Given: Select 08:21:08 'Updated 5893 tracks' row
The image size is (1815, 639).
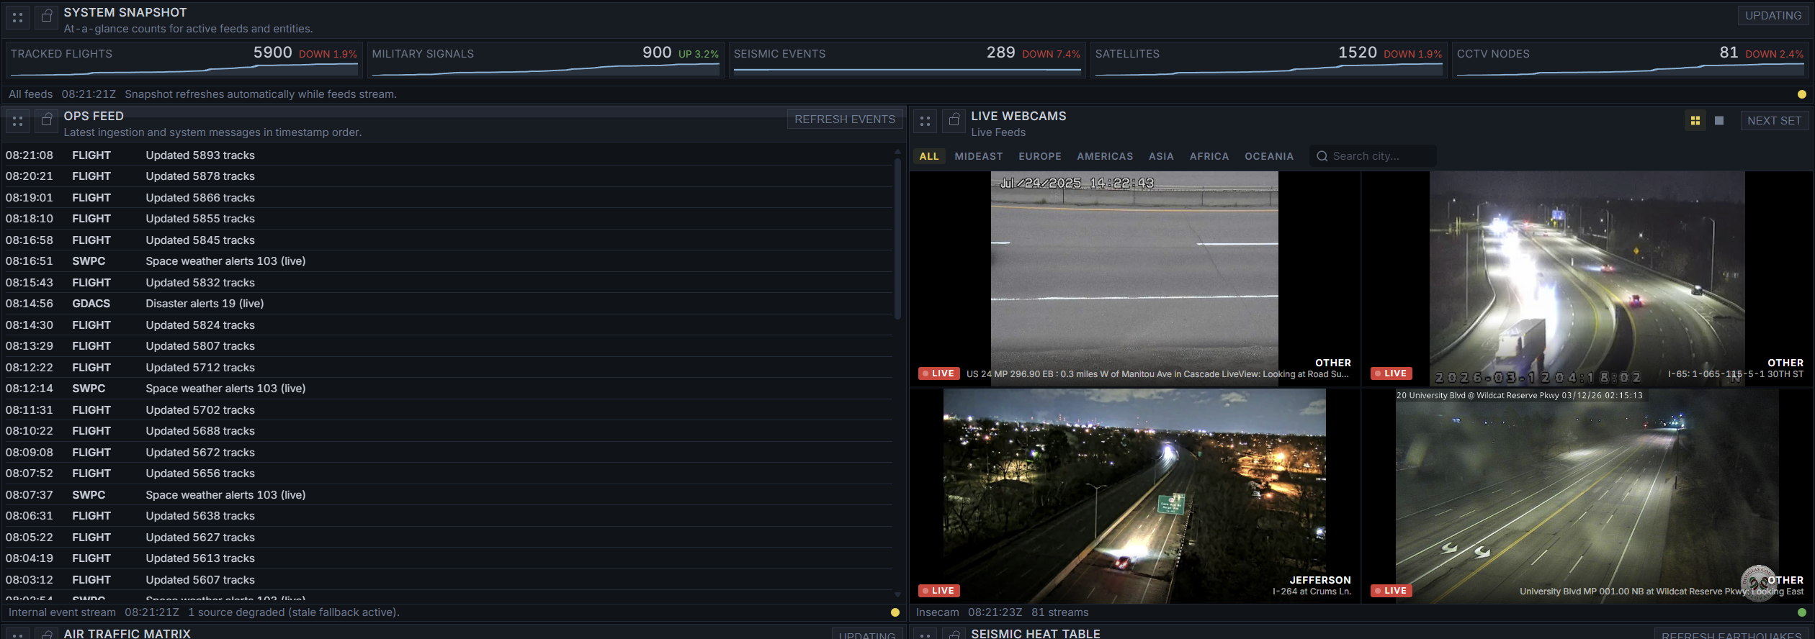Looking at the screenshot, I should [x=448, y=155].
